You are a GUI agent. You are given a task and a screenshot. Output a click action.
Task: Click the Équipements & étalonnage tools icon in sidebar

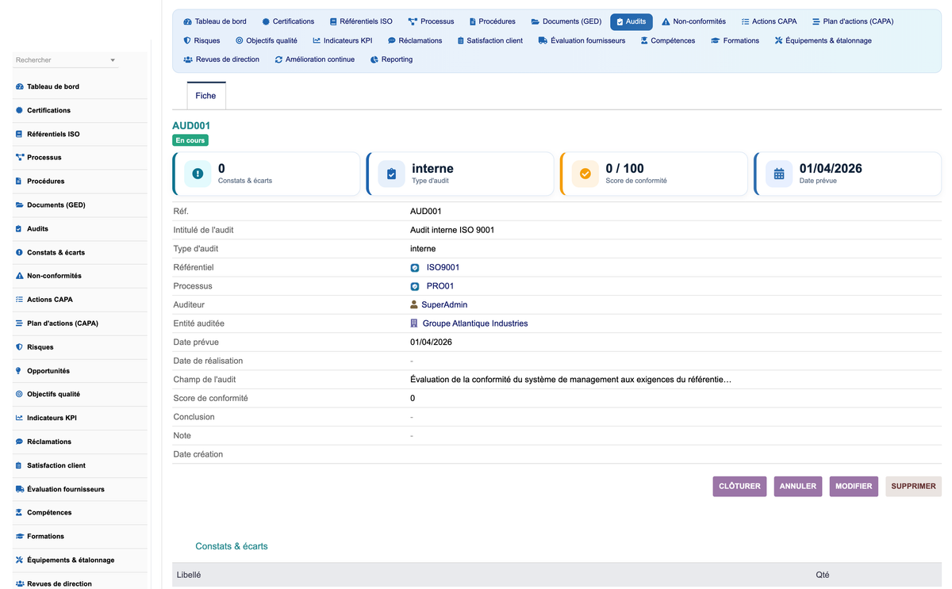coord(20,560)
